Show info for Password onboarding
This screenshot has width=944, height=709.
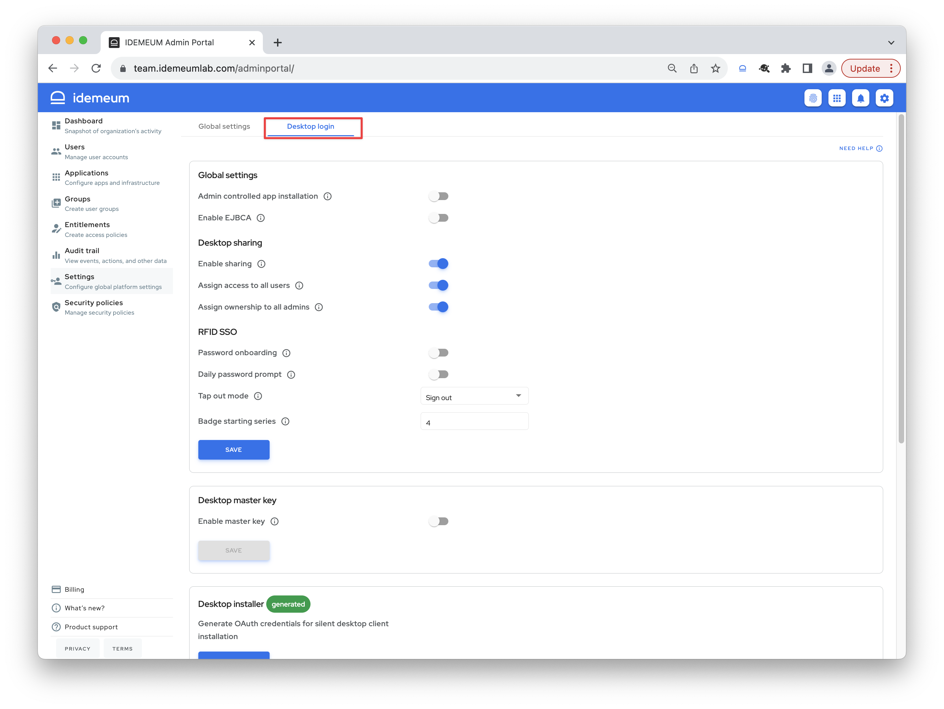287,353
